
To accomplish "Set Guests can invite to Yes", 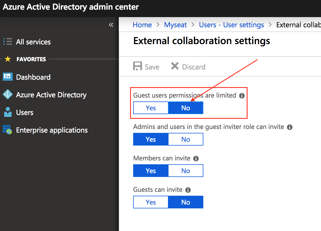I will click(151, 202).
